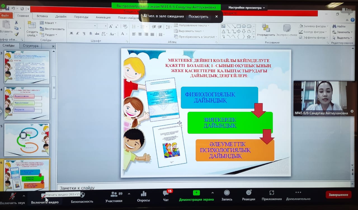Switch to the Переходы ribbon tab
Image resolution: width=358 pixels, height=210 pixels.
[81, 17]
